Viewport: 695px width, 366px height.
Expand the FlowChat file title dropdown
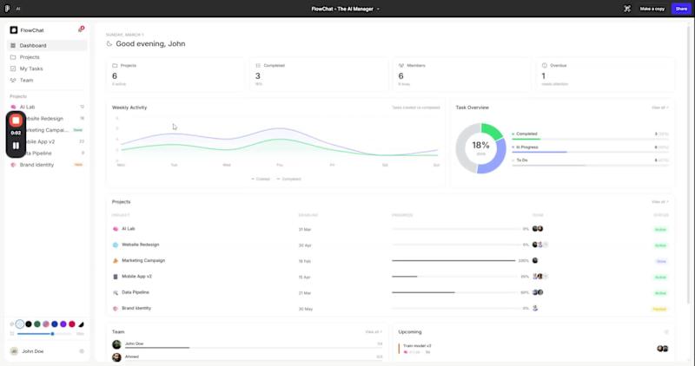tap(378, 9)
